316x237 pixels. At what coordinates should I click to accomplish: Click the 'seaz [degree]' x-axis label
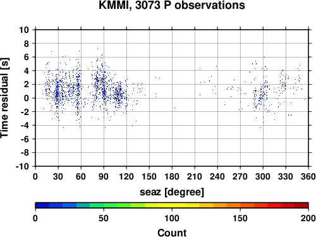[172, 192]
